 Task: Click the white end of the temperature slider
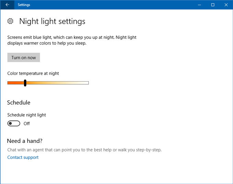[86, 83]
